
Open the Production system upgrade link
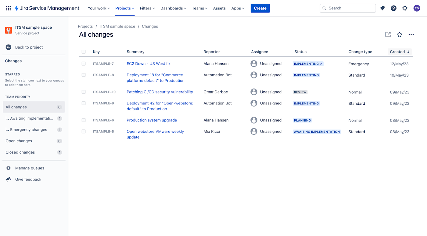tap(152, 120)
